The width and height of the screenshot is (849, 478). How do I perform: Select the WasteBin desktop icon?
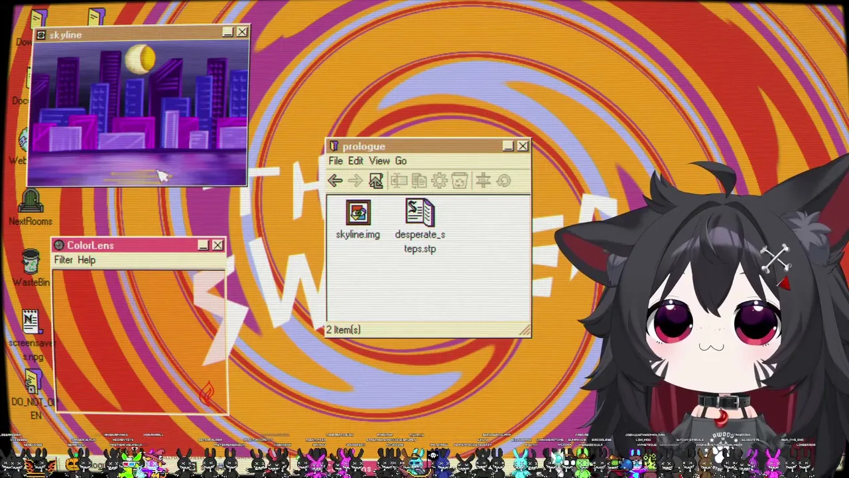point(31,262)
